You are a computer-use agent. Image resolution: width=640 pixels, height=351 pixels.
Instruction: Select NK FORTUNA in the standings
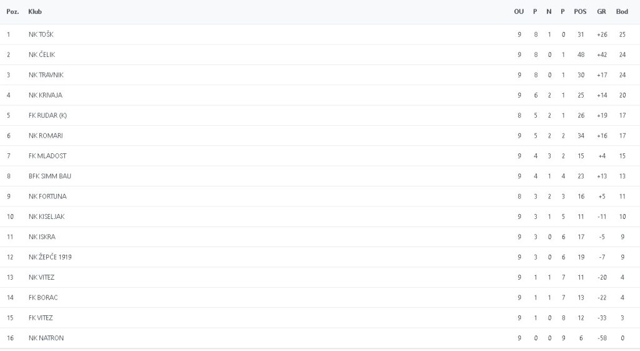tap(47, 196)
